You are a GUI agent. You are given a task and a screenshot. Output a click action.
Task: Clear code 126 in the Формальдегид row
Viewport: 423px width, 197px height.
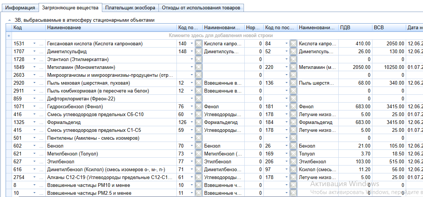[199, 122]
